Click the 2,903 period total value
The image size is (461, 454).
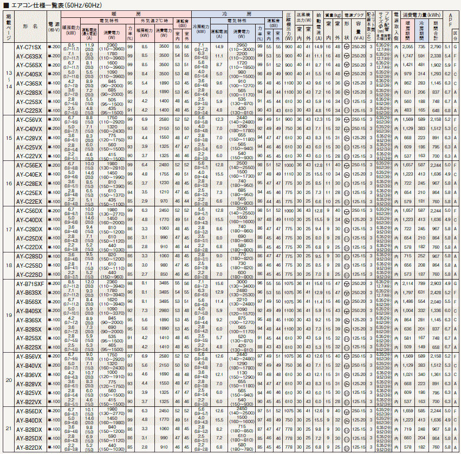coord(436,284)
